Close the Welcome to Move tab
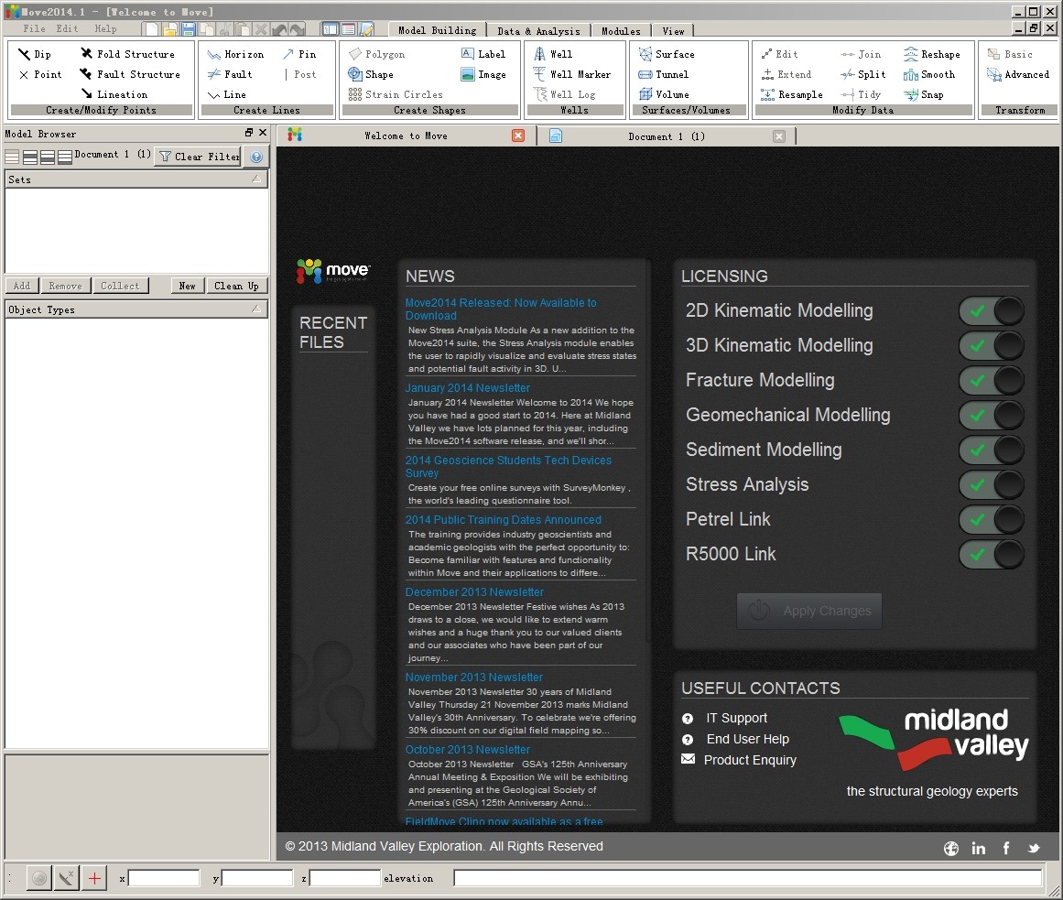Image resolution: width=1063 pixels, height=900 pixels. click(x=518, y=136)
